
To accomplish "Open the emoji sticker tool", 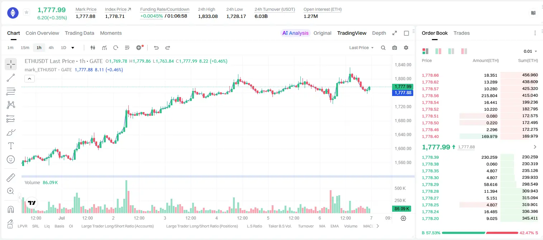I will click(11, 159).
